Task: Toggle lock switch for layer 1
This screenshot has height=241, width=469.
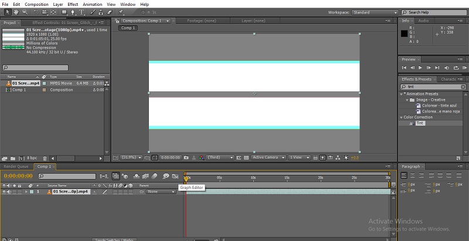Action: click(19, 192)
